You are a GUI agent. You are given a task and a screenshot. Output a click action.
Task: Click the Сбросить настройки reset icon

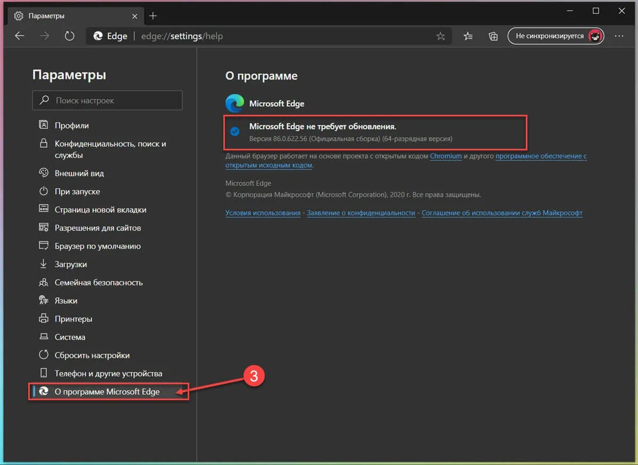tap(44, 354)
